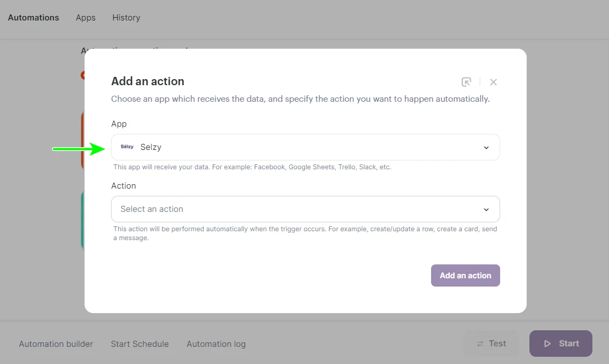Click the Selzy logo icon in the App field
The height and width of the screenshot is (364, 609).
click(127, 147)
